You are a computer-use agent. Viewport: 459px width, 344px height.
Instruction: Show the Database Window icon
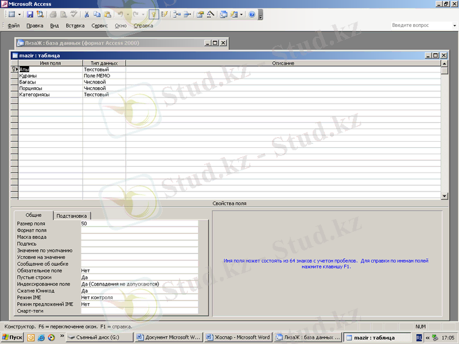pos(224,14)
